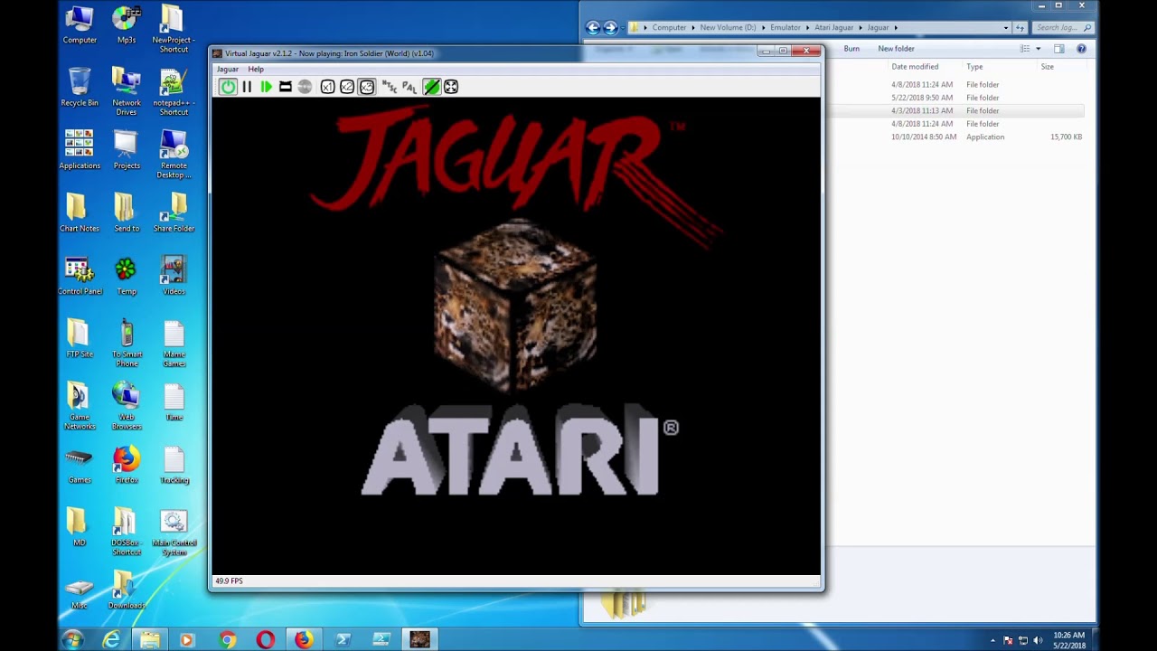The height and width of the screenshot is (651, 1157).
Task: Select the DOSBox Shortcut icon
Action: pyautogui.click(x=127, y=533)
